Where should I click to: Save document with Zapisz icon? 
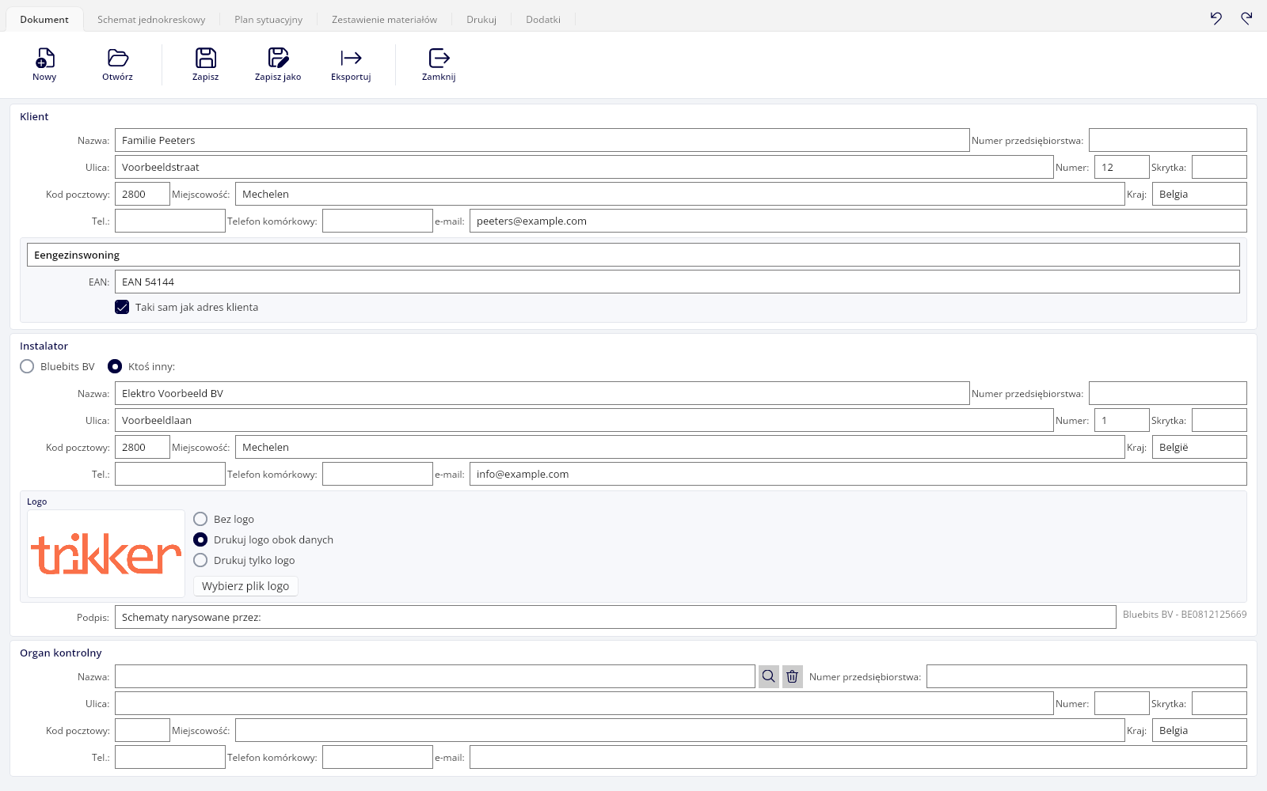tap(205, 64)
